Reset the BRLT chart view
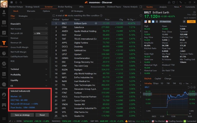The width and height of the screenshot is (197, 123). tap(188, 87)
